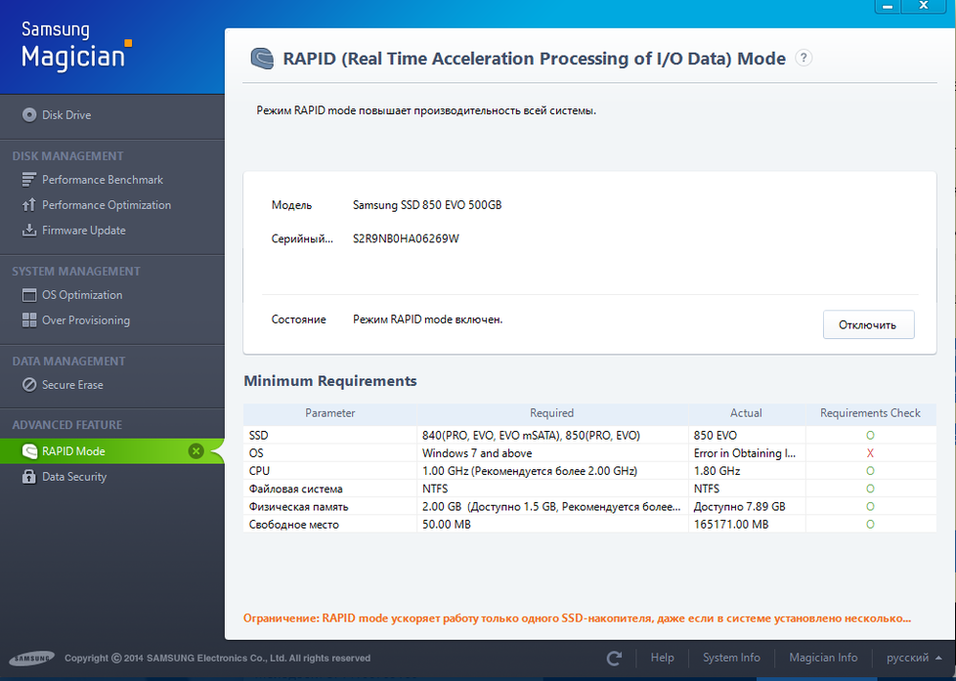
Task: Click the green O check in SSD row
Action: click(870, 436)
